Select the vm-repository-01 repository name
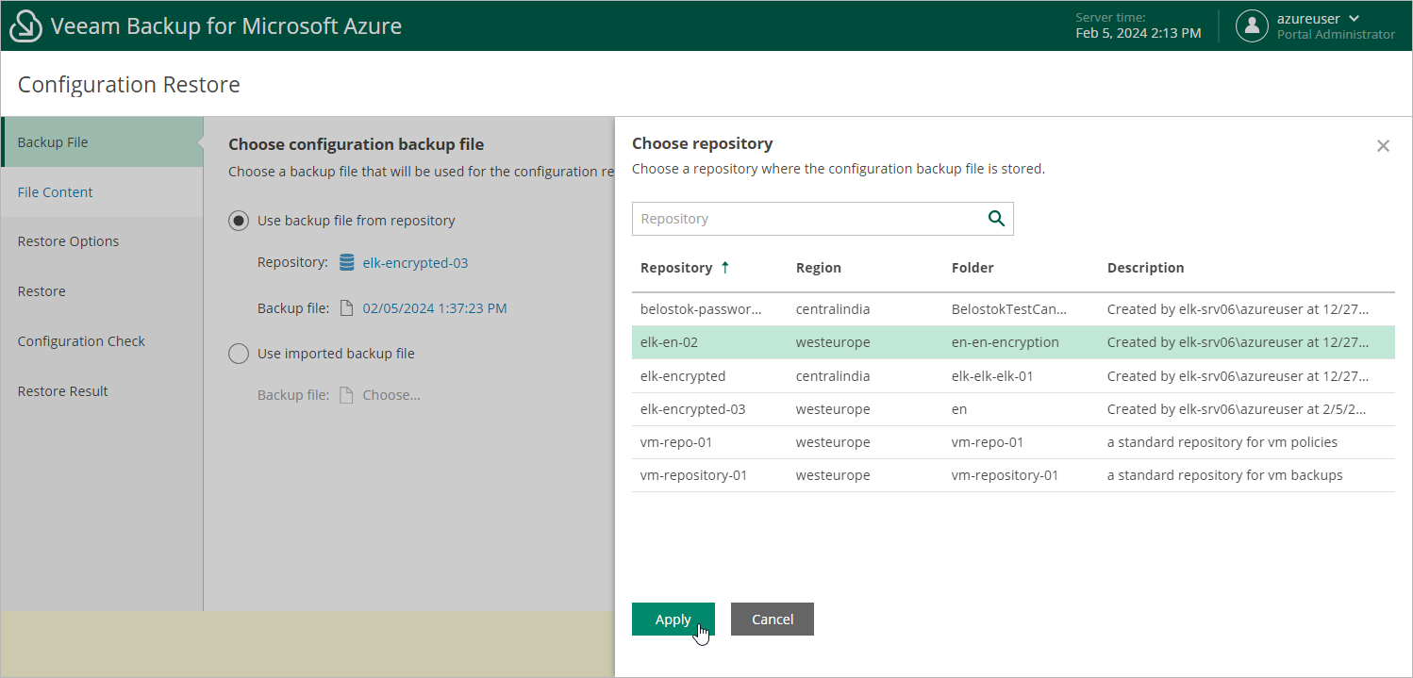The width and height of the screenshot is (1413, 678). pos(693,475)
